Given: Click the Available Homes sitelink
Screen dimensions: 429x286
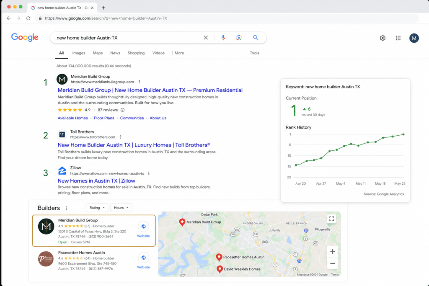Looking at the screenshot, I should point(72,118).
